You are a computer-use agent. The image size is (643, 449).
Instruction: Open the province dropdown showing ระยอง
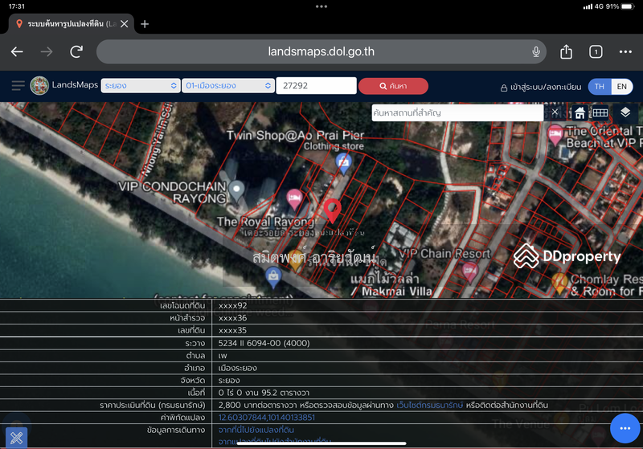click(x=140, y=86)
